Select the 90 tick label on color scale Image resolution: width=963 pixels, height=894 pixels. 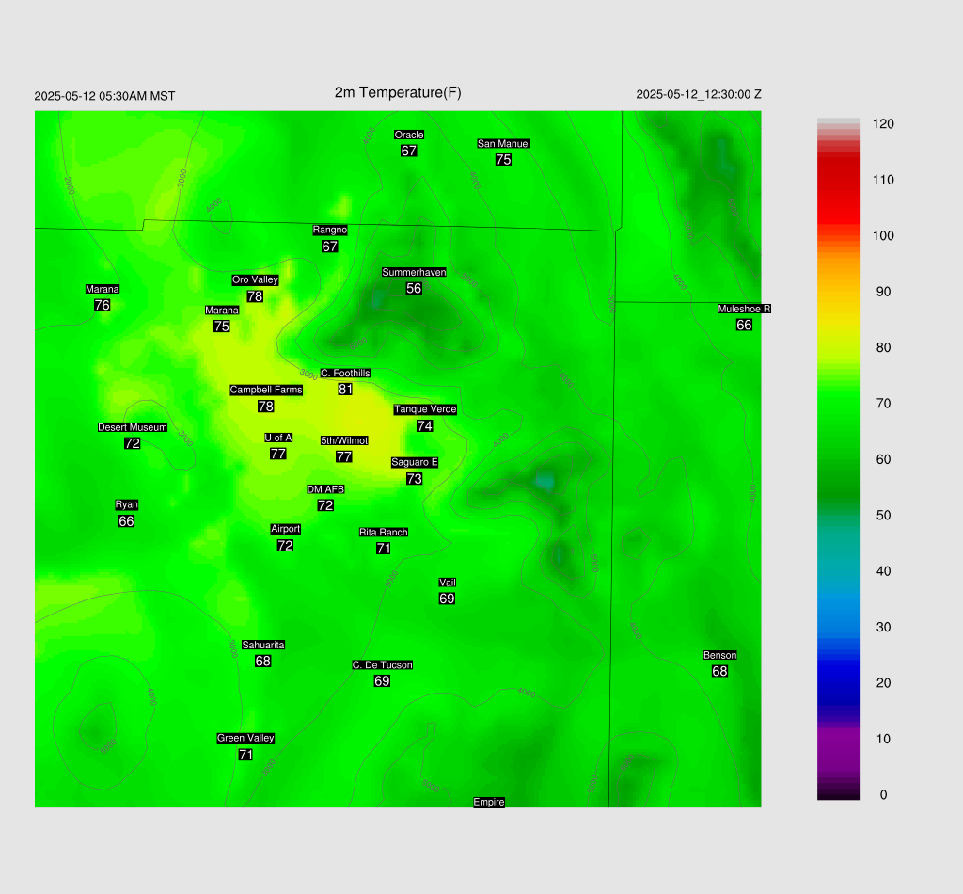click(x=883, y=292)
